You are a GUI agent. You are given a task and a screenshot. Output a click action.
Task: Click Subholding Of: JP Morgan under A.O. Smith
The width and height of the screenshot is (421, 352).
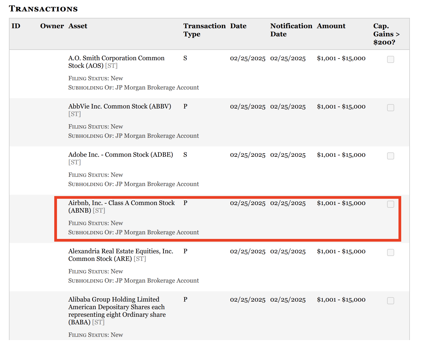pos(134,88)
